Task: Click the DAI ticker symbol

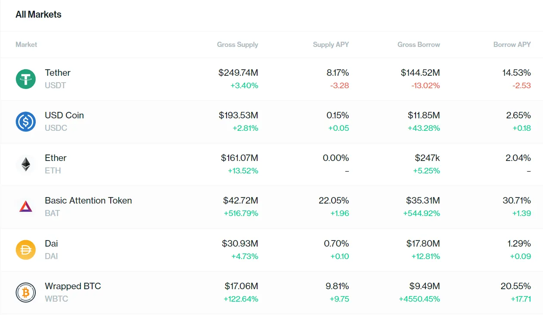Action: (x=51, y=256)
